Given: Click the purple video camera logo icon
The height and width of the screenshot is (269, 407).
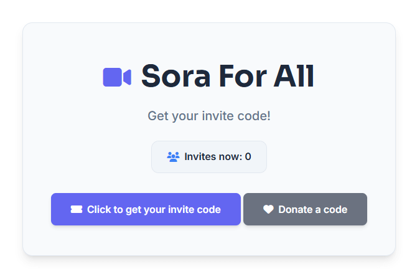Looking at the screenshot, I should pos(116,77).
